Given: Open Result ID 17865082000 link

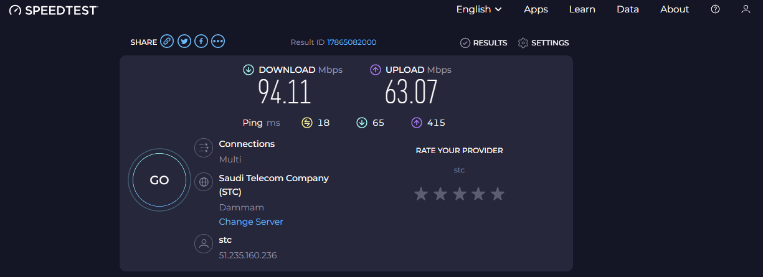Looking at the screenshot, I should coord(352,42).
